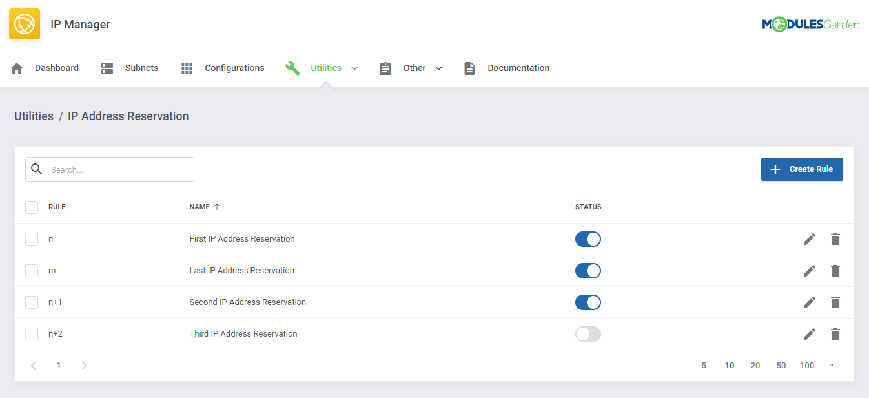Open the Documentation menu item

click(518, 68)
